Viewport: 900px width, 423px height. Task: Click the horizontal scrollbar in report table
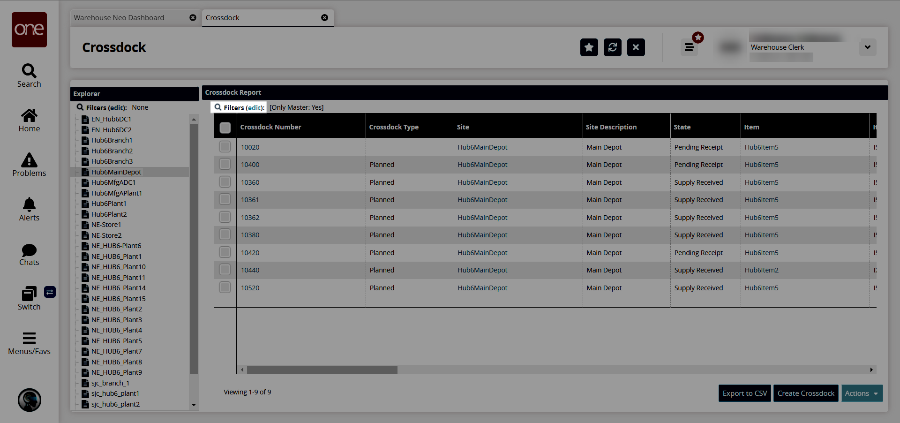click(x=322, y=370)
